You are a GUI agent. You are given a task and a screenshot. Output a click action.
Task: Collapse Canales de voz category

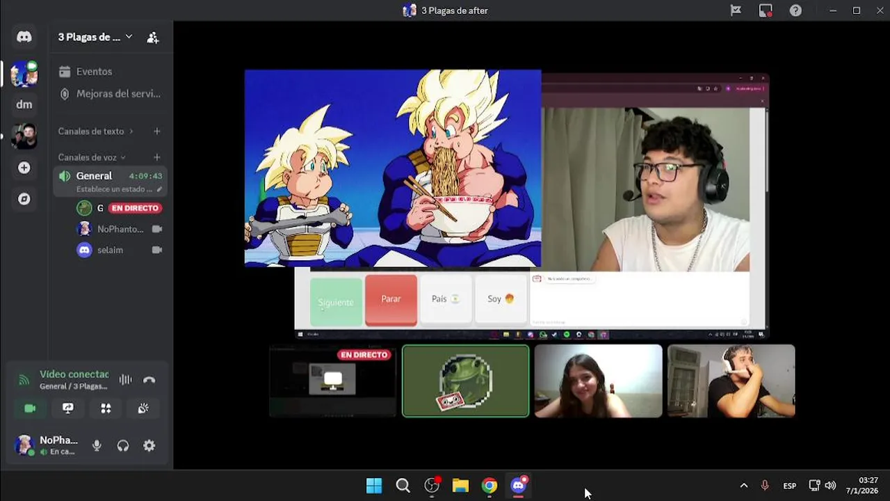(x=92, y=157)
